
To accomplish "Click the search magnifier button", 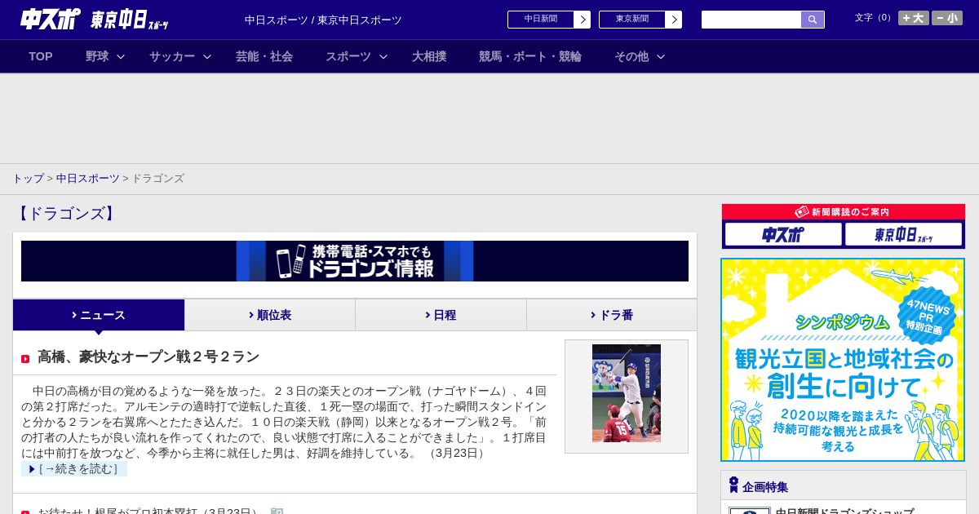I will 813,20.
